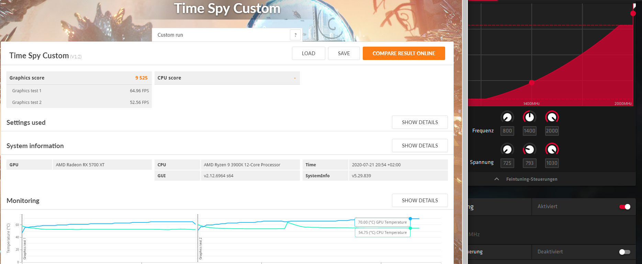Click the CPU score header

point(227,78)
